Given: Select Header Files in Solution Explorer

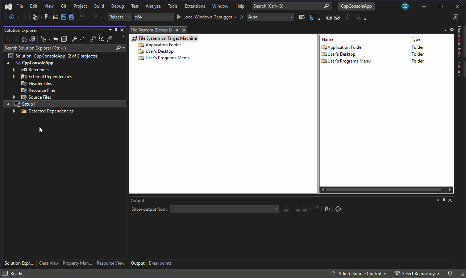Looking at the screenshot, I should (x=40, y=84).
